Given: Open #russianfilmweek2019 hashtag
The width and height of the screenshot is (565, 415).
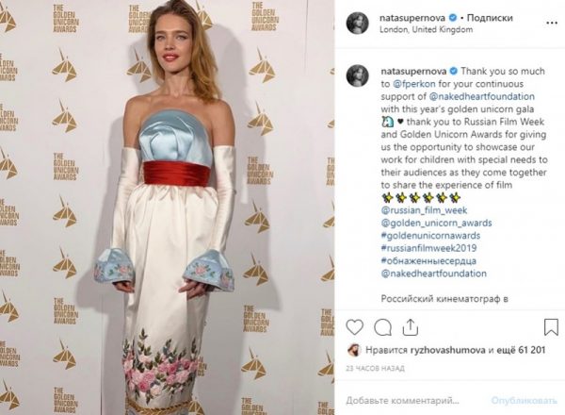Looking at the screenshot, I should coord(428,248).
